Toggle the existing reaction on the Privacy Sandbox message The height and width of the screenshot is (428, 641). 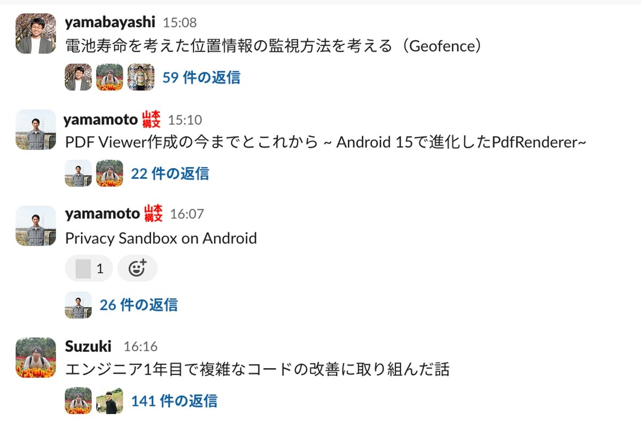(88, 268)
